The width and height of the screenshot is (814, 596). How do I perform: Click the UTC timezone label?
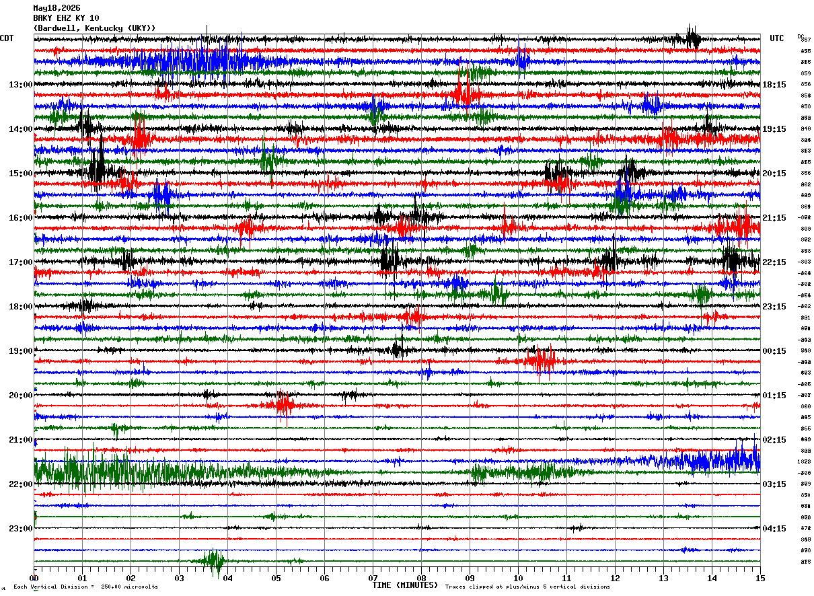click(x=777, y=38)
